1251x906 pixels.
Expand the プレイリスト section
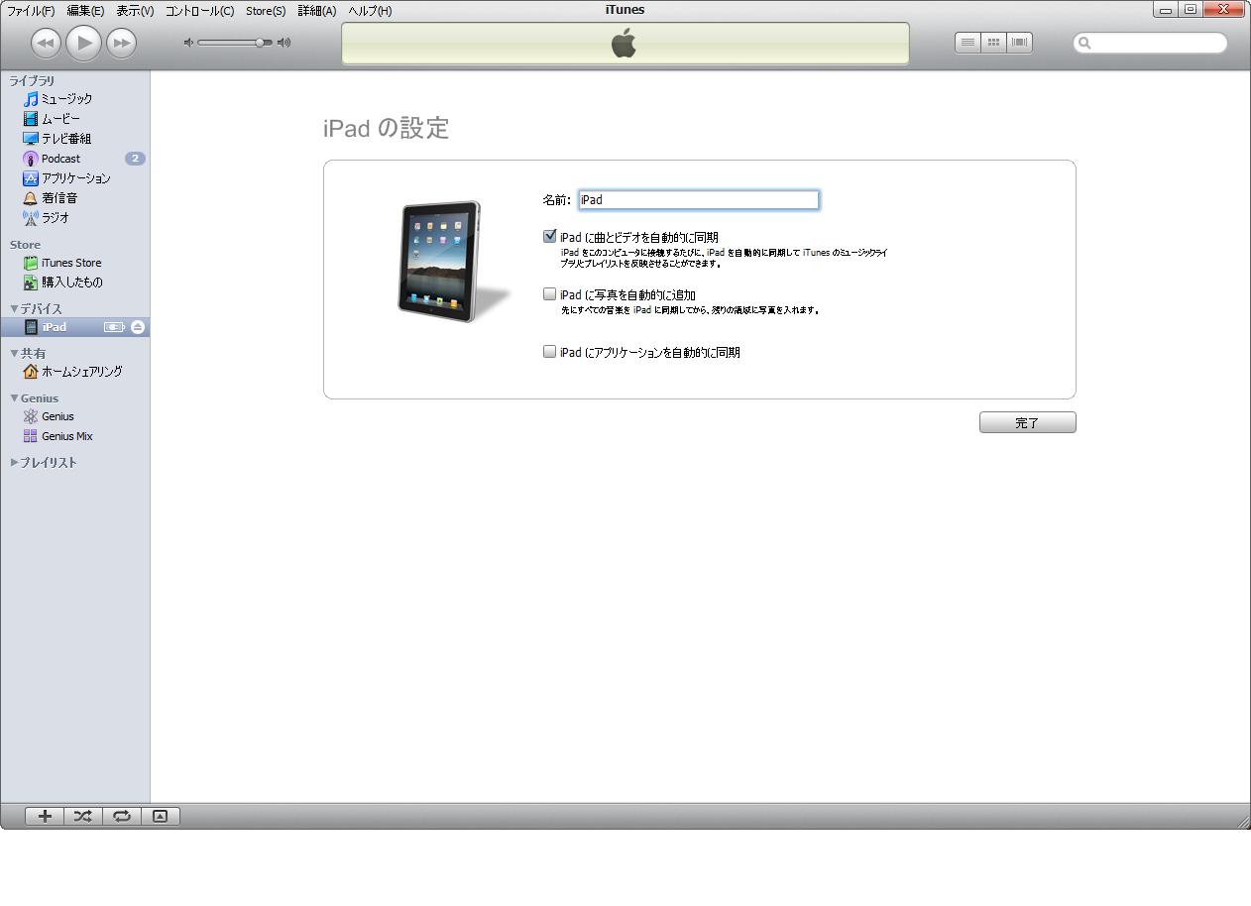pyautogui.click(x=14, y=462)
